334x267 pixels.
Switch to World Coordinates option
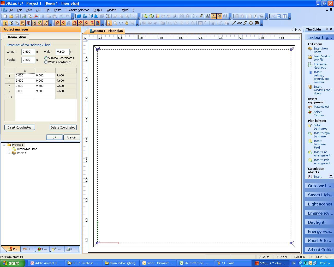click(x=46, y=62)
